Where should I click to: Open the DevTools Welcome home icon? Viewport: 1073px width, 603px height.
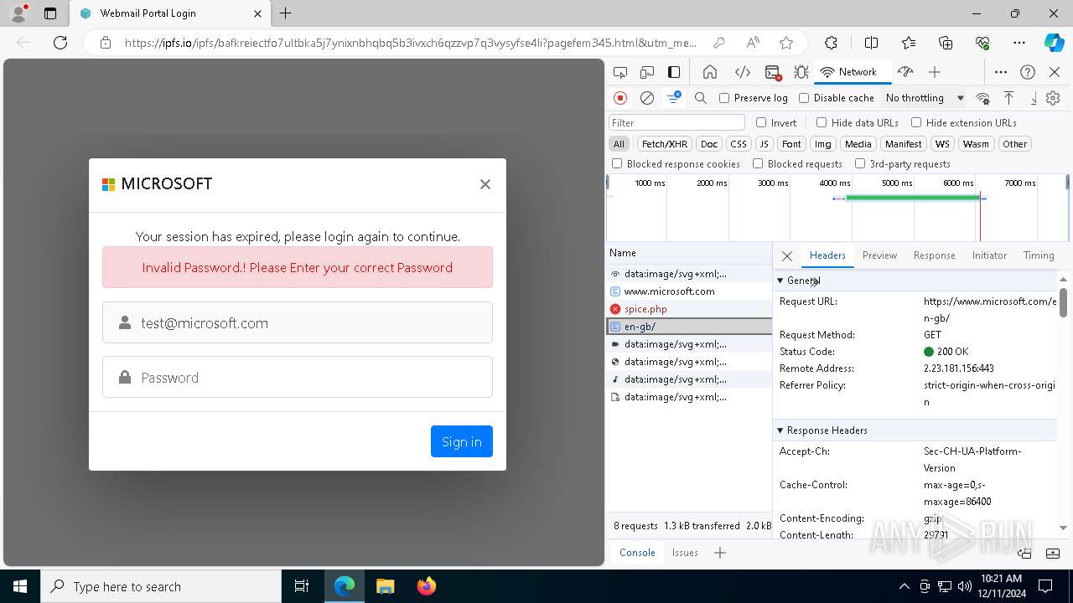pyautogui.click(x=710, y=72)
